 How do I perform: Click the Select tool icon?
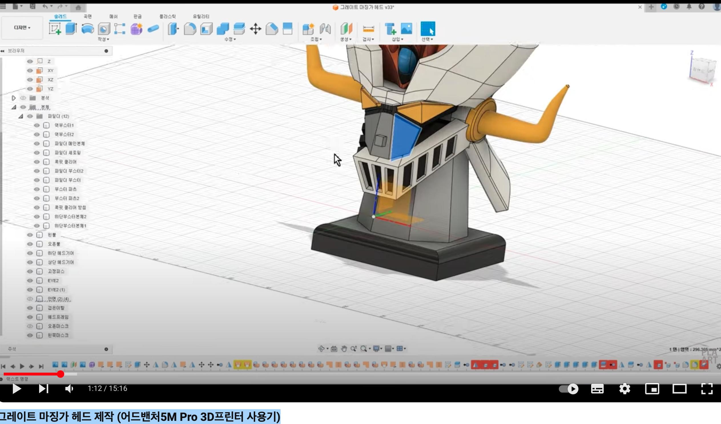[x=428, y=29]
